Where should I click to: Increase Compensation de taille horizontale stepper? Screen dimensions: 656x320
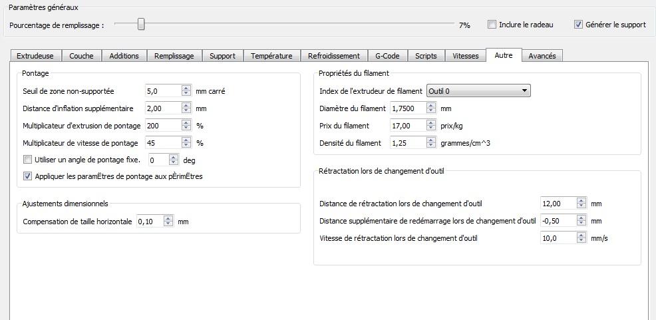point(168,219)
